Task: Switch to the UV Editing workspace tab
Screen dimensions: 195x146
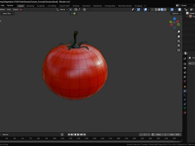Action: (x=52, y=6)
